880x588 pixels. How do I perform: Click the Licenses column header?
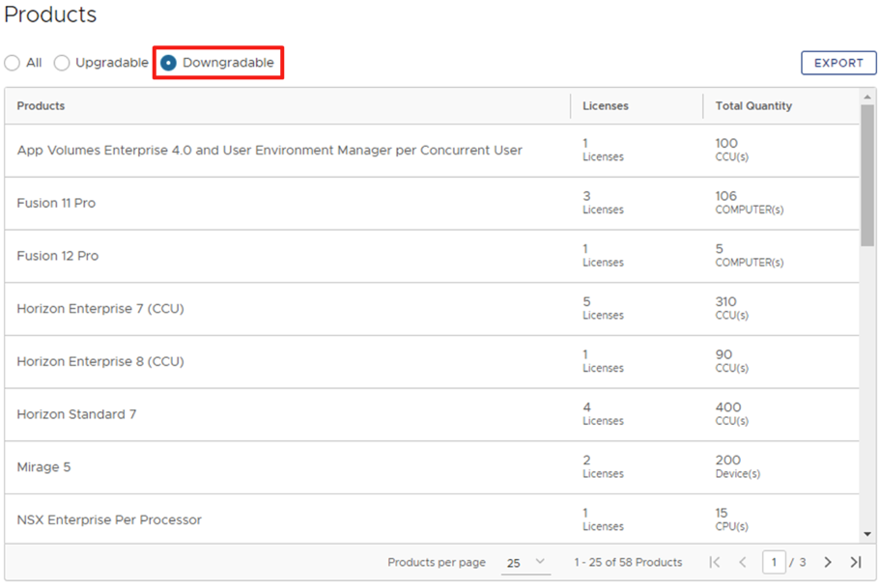606,106
